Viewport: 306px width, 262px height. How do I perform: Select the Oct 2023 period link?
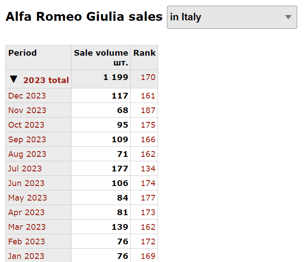click(26, 125)
